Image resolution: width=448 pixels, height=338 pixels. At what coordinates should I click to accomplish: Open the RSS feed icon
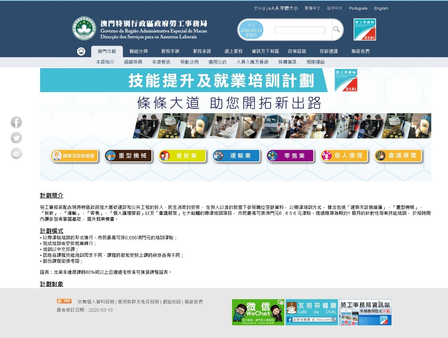tap(64, 301)
